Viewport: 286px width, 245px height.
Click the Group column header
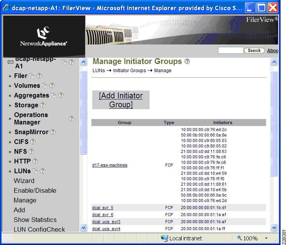[125, 123]
